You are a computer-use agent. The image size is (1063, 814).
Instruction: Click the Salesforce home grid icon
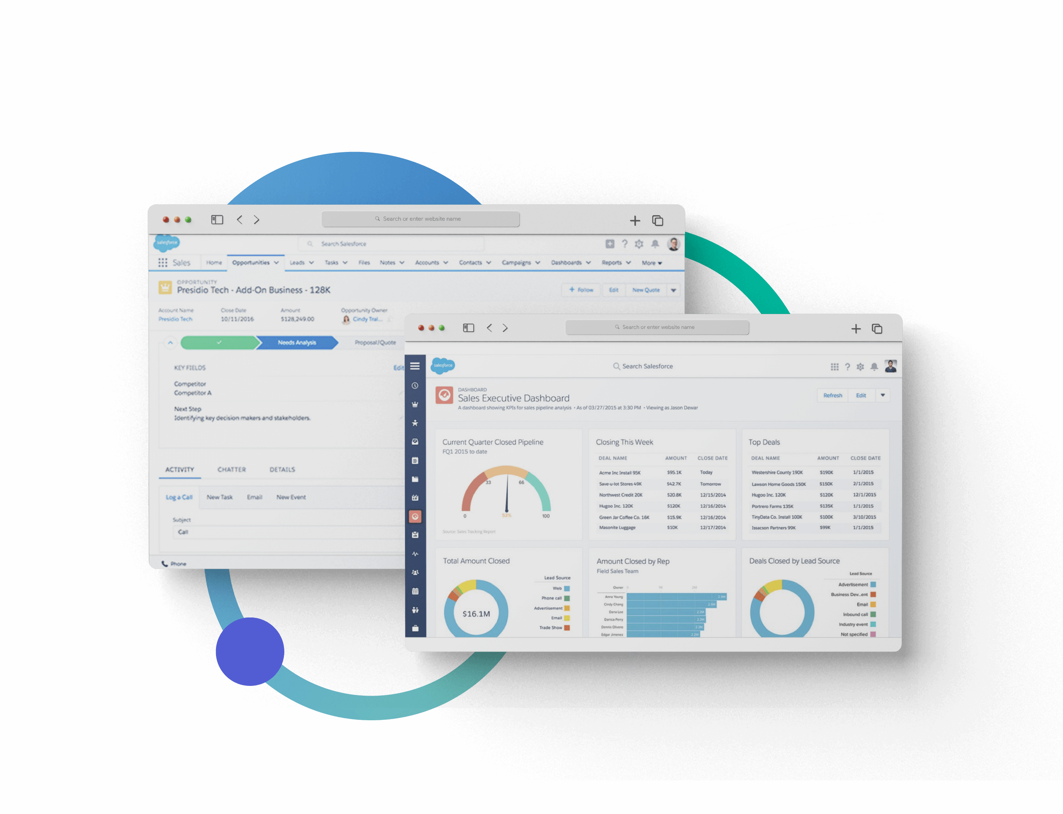(x=164, y=263)
